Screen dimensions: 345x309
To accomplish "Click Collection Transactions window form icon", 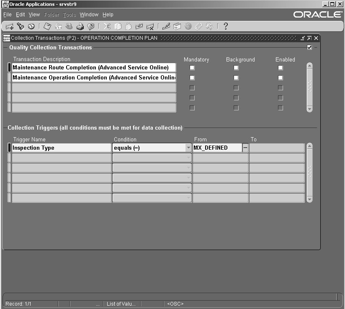I will (7, 38).
